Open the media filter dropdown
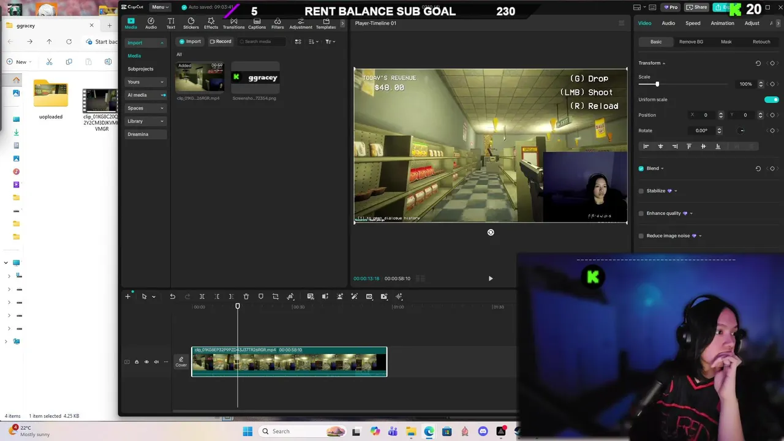The image size is (784, 441). click(x=330, y=42)
